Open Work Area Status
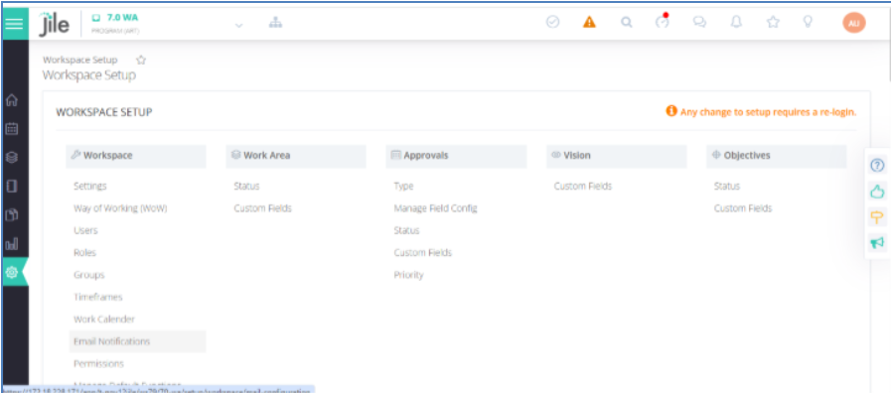The image size is (891, 393). pos(246,187)
